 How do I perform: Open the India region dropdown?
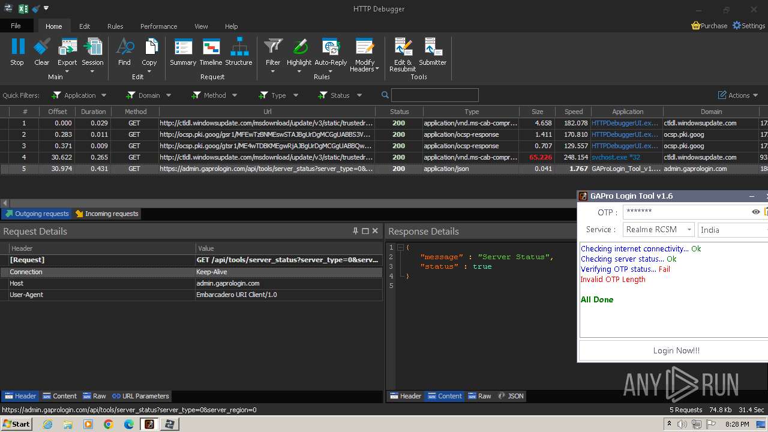pos(733,230)
